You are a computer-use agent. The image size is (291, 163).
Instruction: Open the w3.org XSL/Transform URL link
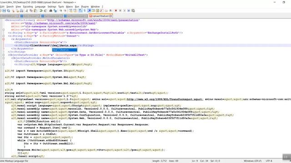click(x=165, y=99)
